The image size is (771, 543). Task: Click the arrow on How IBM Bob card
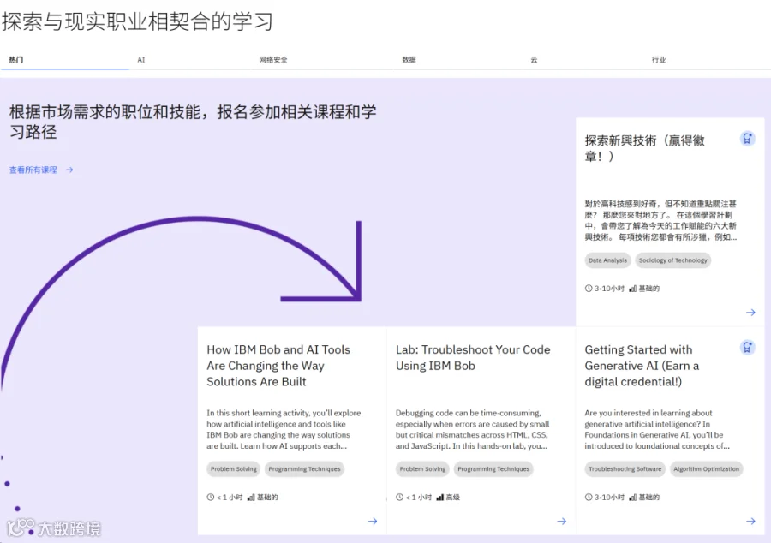(373, 522)
